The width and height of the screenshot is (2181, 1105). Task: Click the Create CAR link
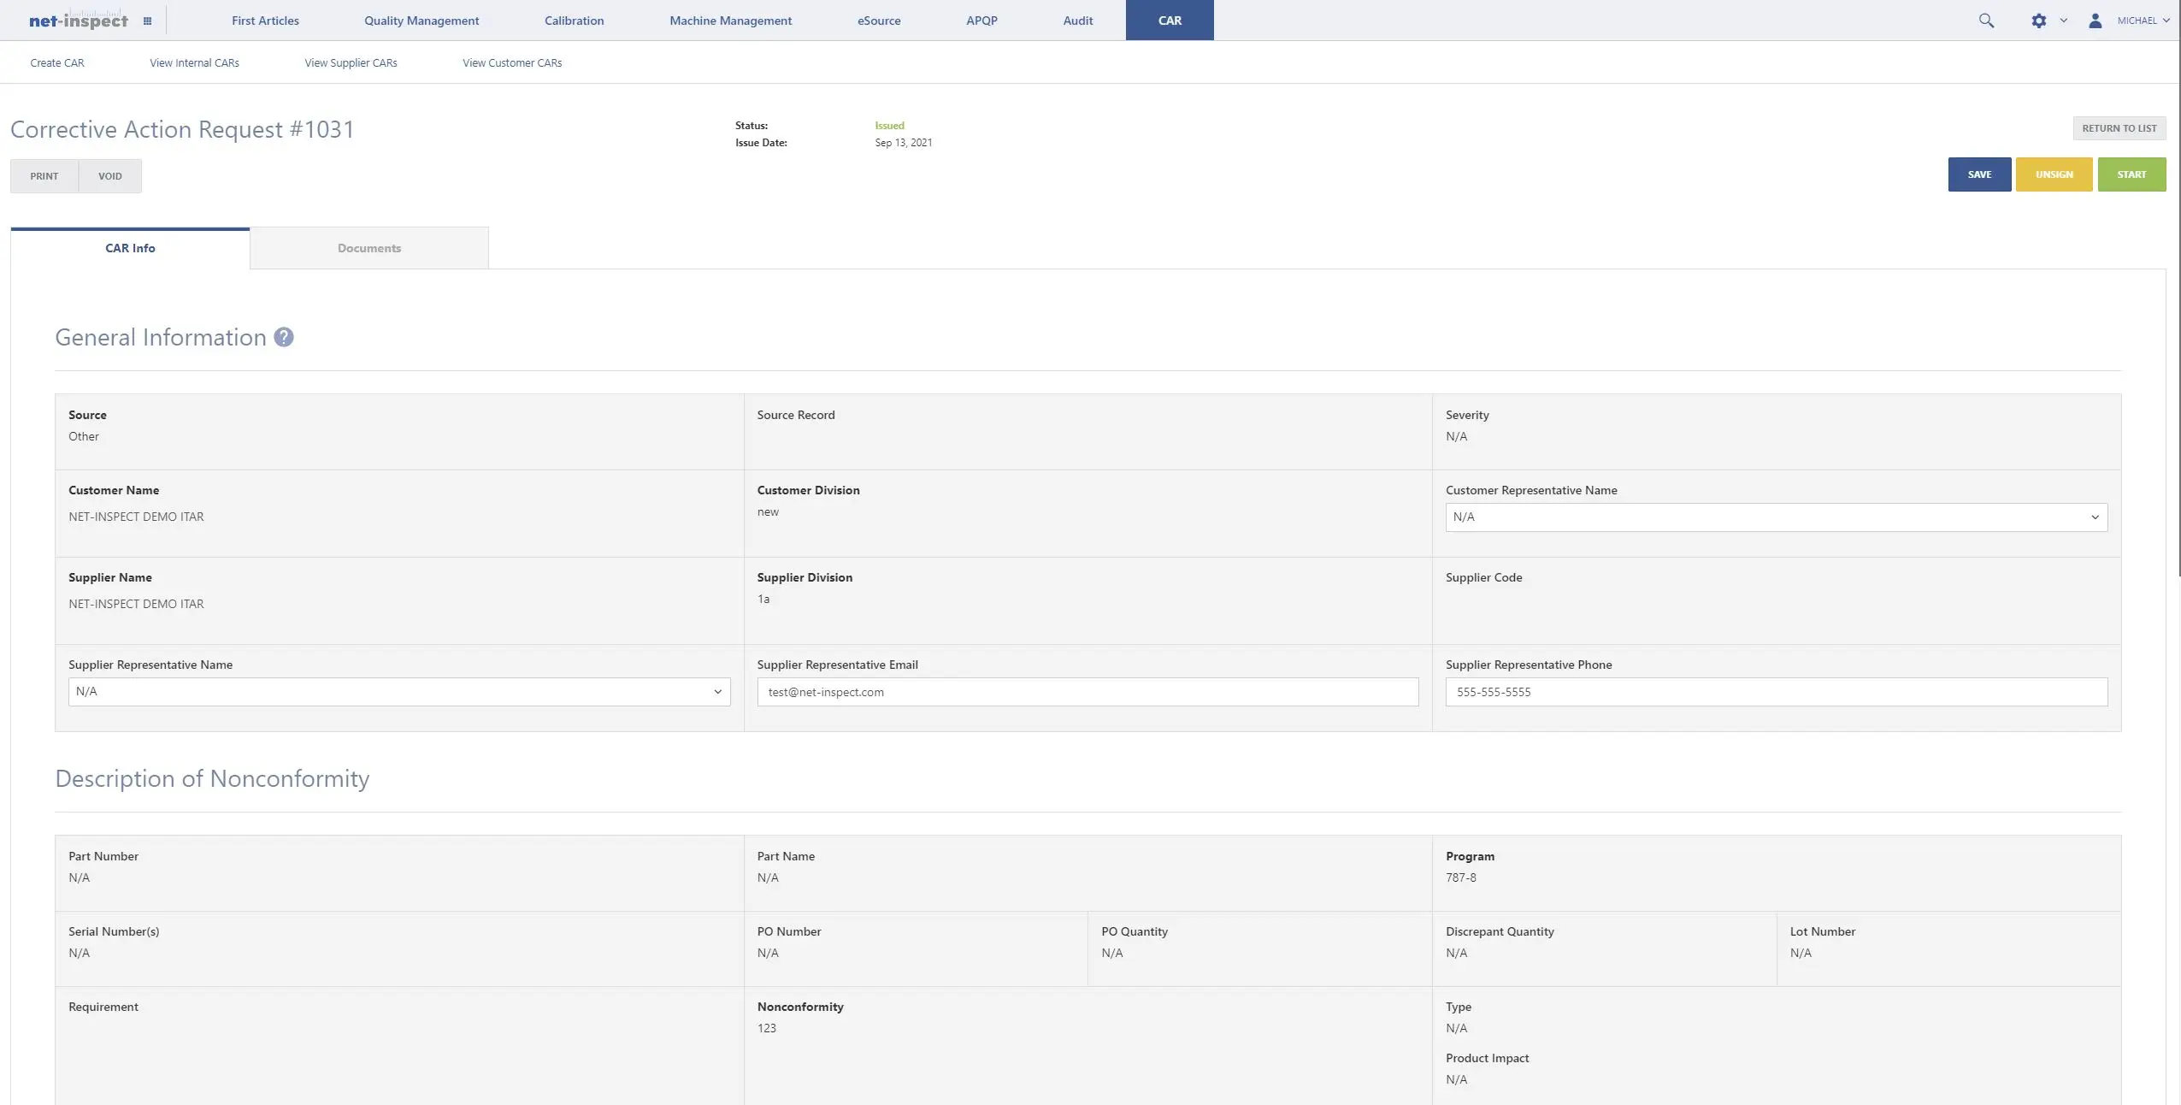tap(56, 62)
